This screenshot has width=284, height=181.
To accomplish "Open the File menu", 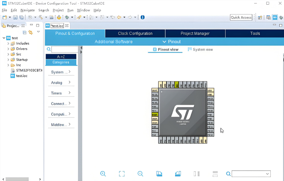I will [x=4, y=10].
